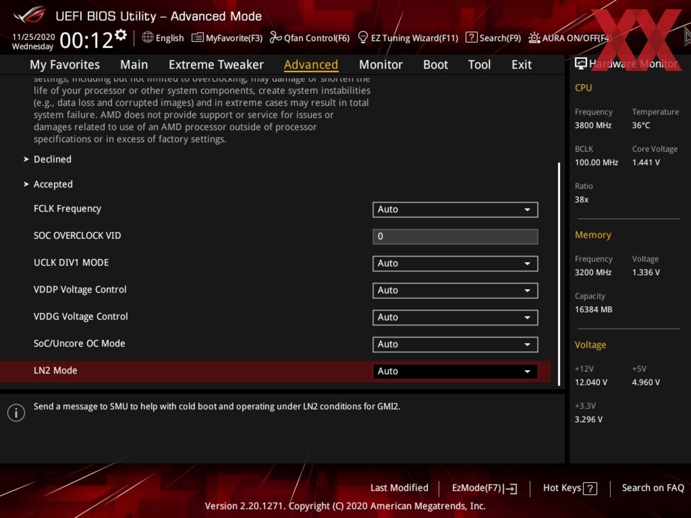This screenshot has width=691, height=518.
Task: Click the ROG logo at top left
Action: (29, 15)
